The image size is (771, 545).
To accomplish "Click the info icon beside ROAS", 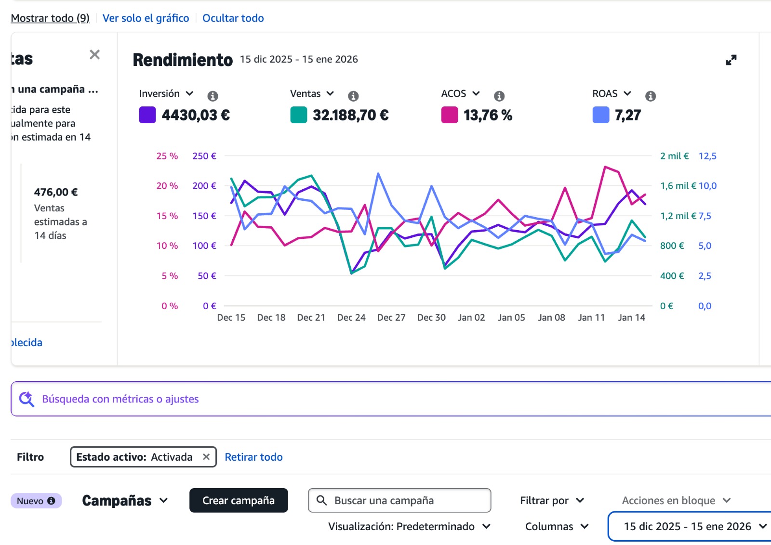I will point(651,96).
